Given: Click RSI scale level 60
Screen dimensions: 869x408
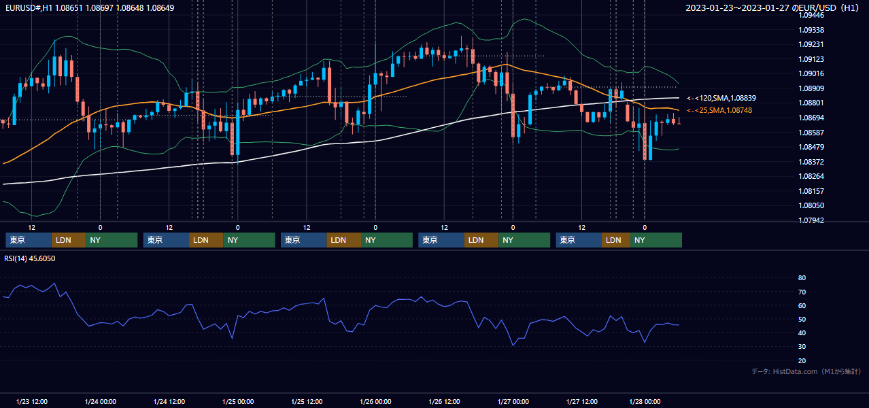Looking at the screenshot, I should (x=802, y=305).
